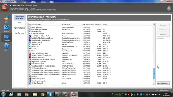Click the list scroll down arrow

(x=154, y=84)
